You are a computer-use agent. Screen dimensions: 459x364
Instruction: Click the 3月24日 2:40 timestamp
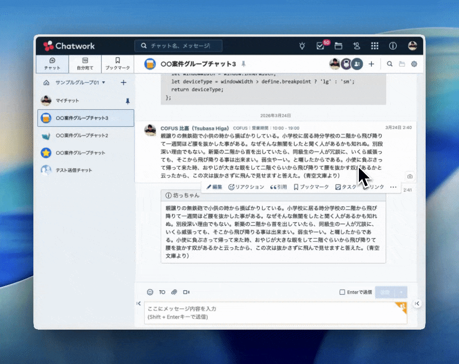(x=398, y=128)
